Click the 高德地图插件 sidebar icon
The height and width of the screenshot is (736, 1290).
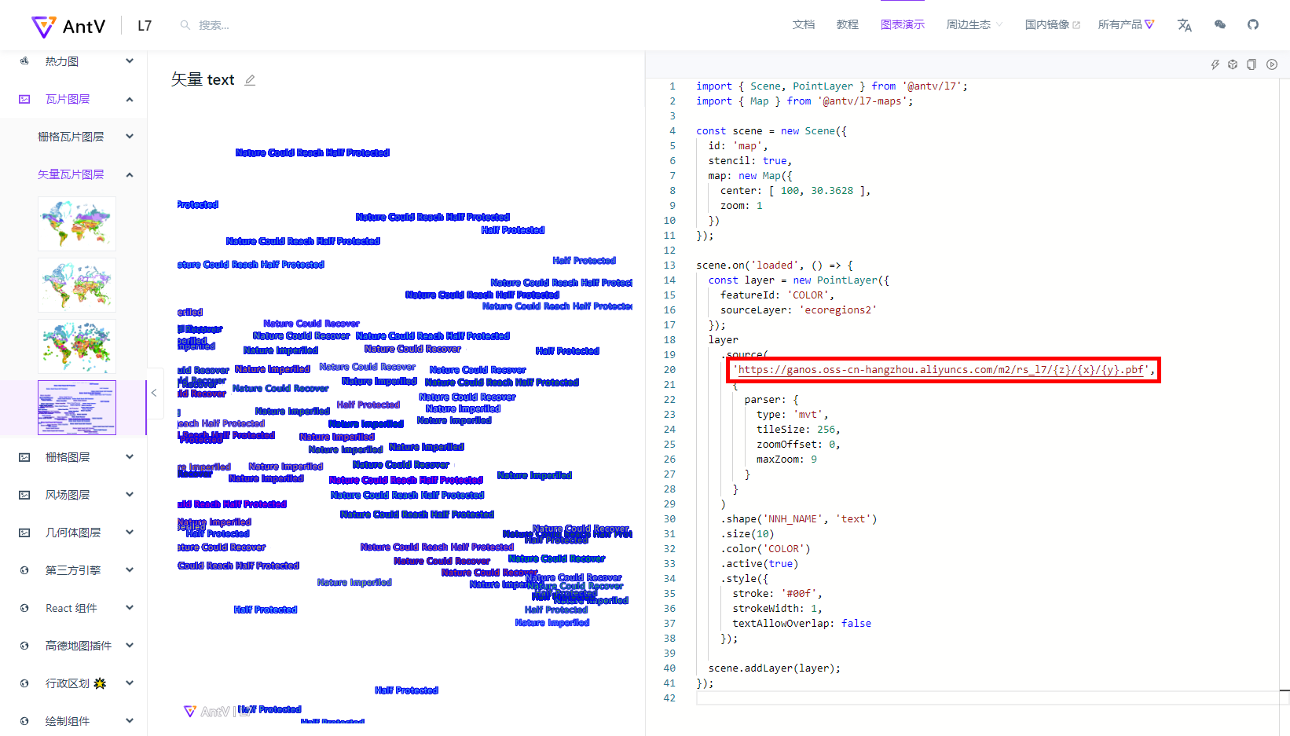(x=24, y=646)
